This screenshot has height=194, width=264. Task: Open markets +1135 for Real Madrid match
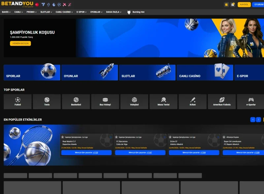(x=86, y=152)
